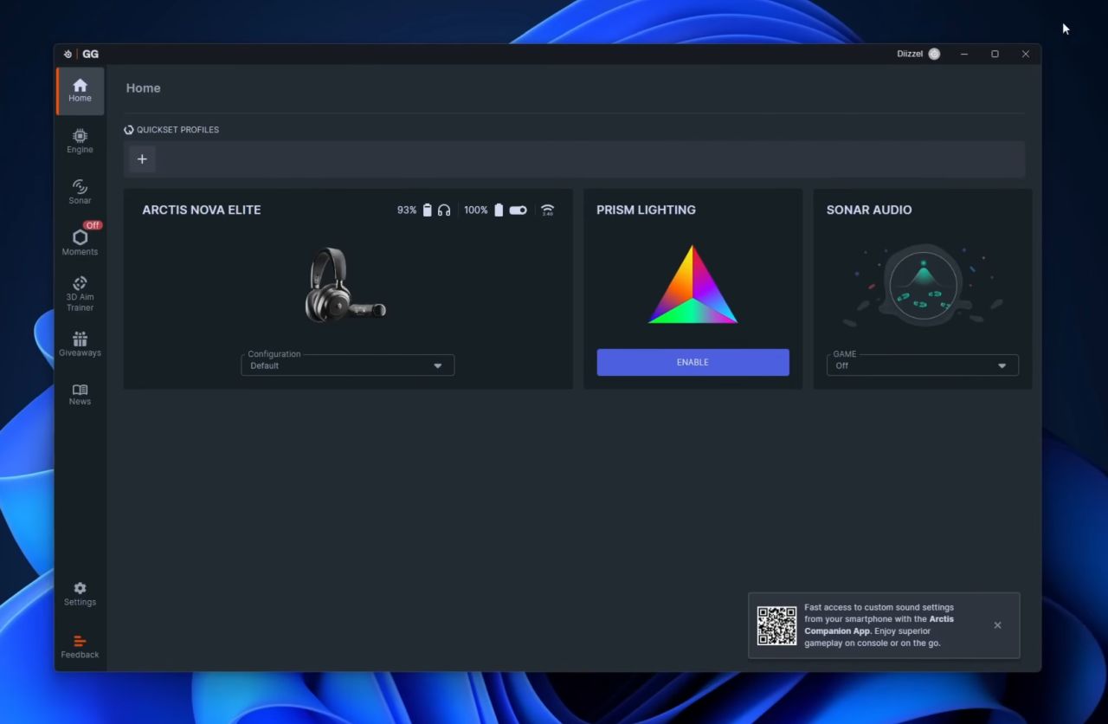Image resolution: width=1108 pixels, height=724 pixels.
Task: Open the Settings gear in sidebar
Action: (80, 594)
